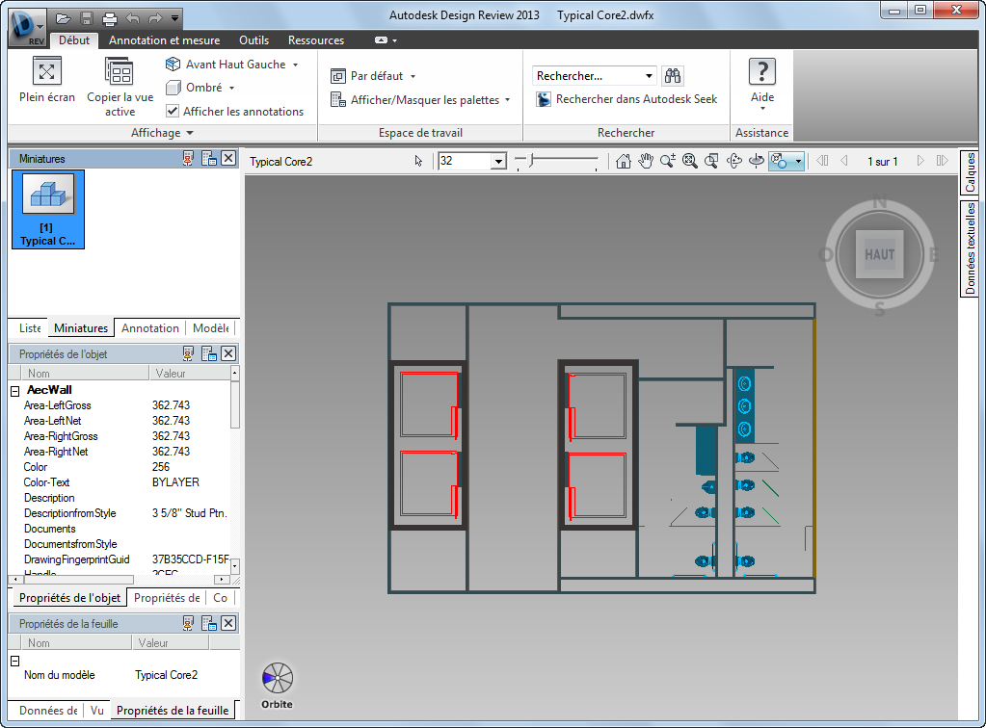Screen dimensions: 986x728
Task: Close the Propriétés de la feuille palette
Action: 228,623
